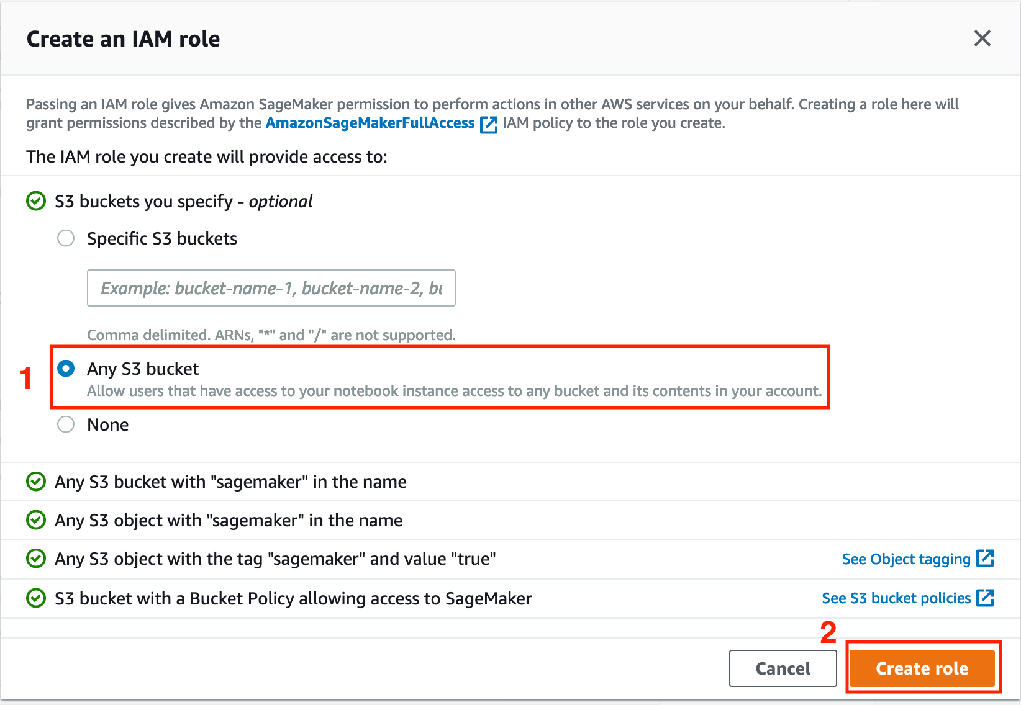Image resolution: width=1021 pixels, height=705 pixels.
Task: Click external link icon next to Object tagging
Action: click(x=985, y=559)
